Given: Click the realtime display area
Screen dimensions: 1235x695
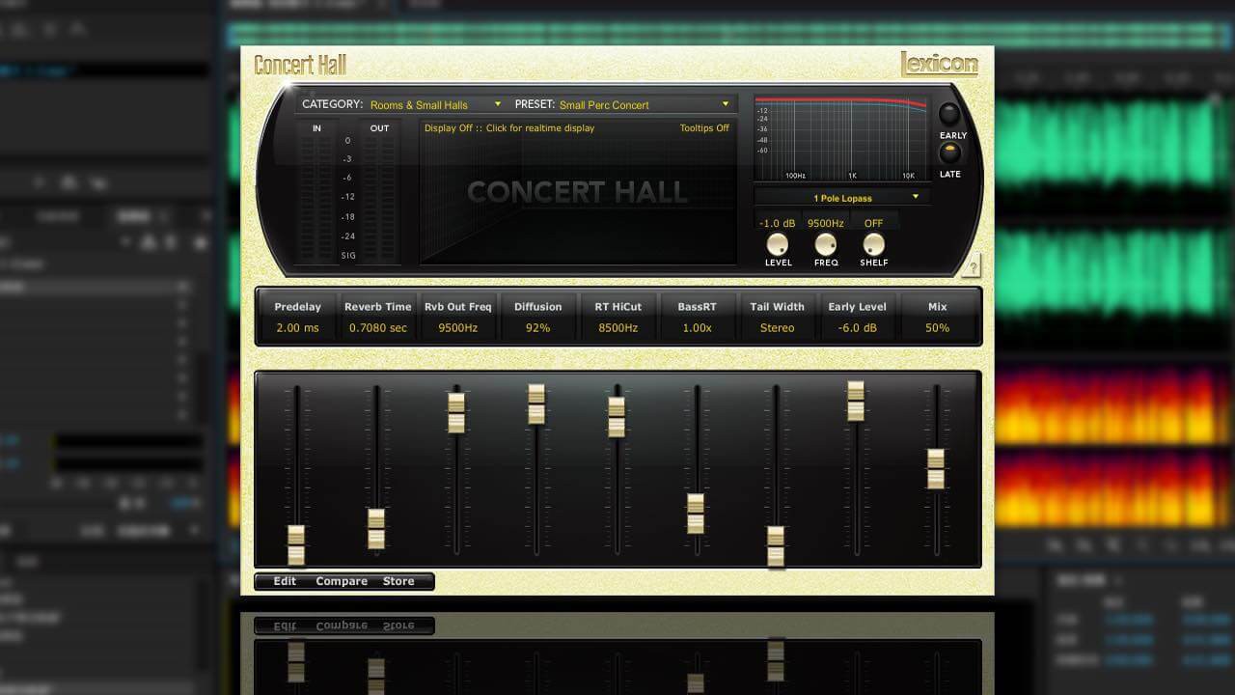Looking at the screenshot, I should [x=578, y=191].
